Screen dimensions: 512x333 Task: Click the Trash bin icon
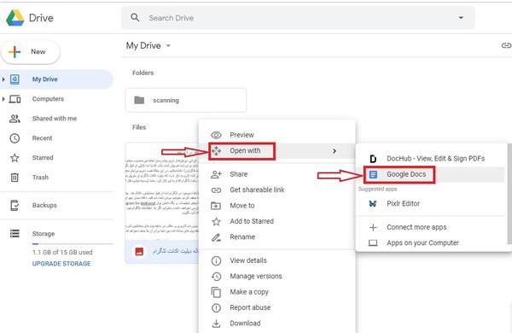click(15, 178)
